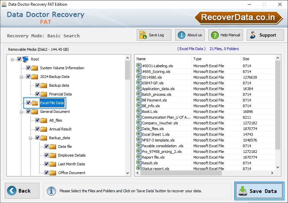Collapse the Backup_data folder node
The height and width of the screenshot is (203, 288).
click(x=30, y=138)
